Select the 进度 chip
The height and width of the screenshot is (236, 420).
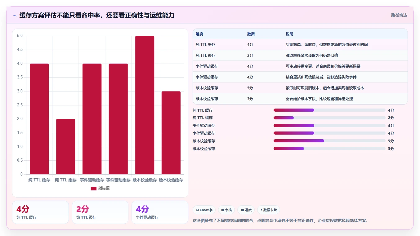click(246, 210)
